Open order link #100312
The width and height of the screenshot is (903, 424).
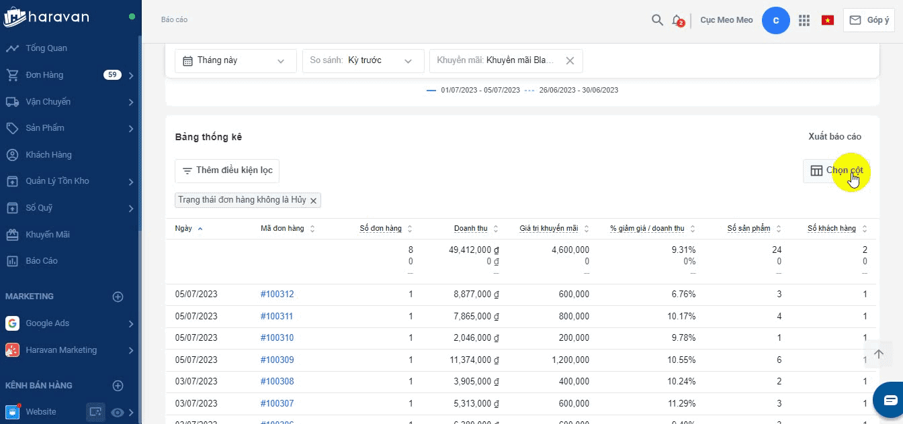coord(277,294)
